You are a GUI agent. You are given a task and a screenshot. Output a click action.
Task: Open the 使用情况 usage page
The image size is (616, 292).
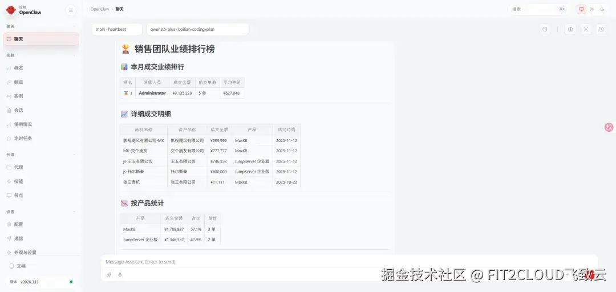tap(41, 124)
